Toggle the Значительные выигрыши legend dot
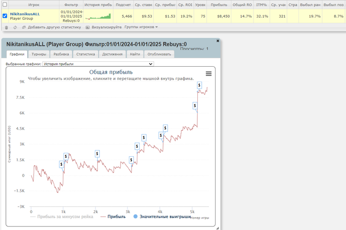 (x=135, y=217)
